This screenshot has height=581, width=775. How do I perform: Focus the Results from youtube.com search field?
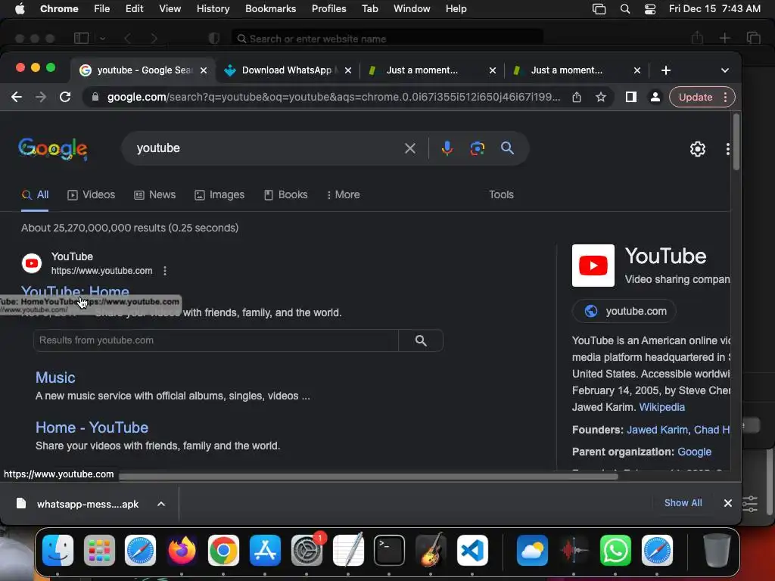pos(216,340)
